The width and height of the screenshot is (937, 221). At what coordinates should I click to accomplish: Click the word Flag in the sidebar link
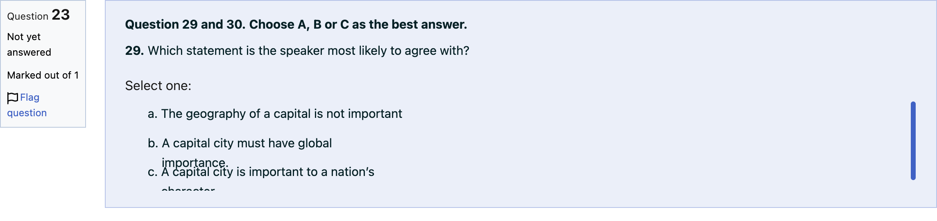[30, 97]
